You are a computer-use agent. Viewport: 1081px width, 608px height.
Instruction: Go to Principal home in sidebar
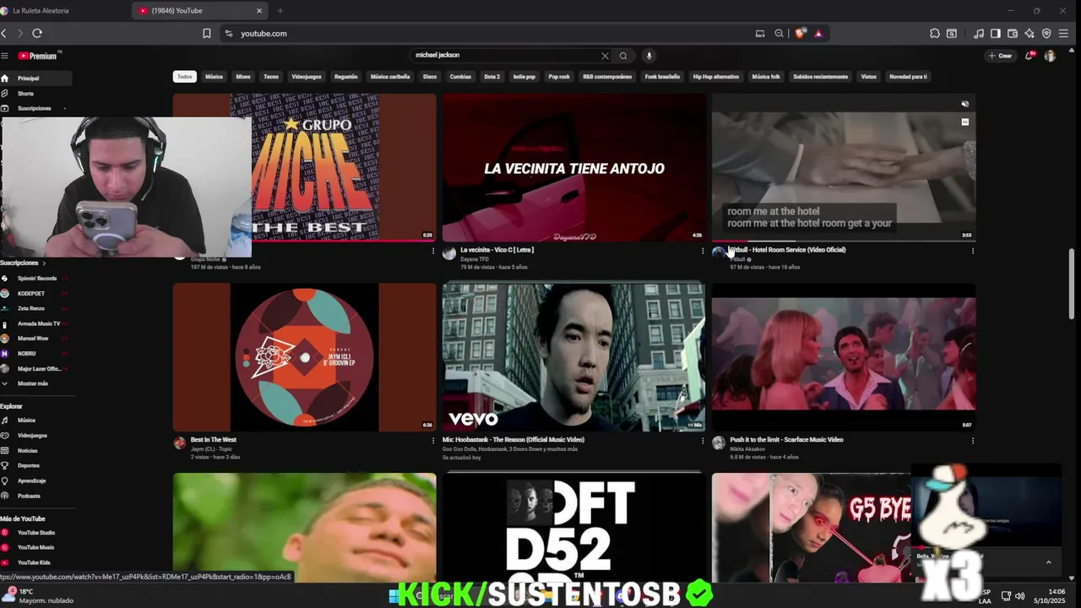click(35, 79)
